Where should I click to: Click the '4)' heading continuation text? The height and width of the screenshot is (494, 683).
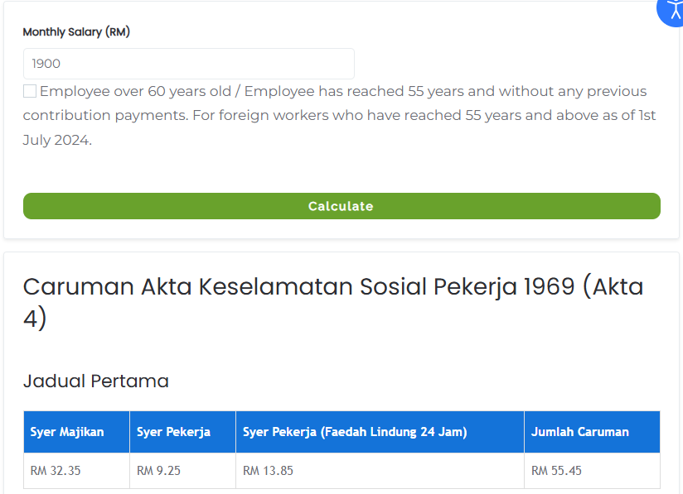35,319
